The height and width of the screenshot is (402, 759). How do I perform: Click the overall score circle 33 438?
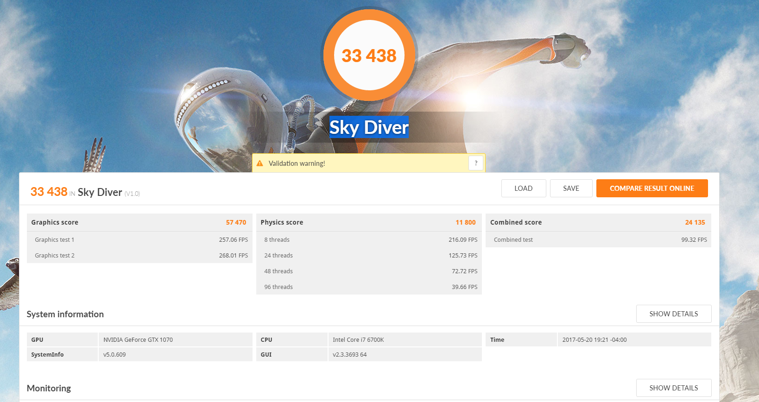(369, 55)
